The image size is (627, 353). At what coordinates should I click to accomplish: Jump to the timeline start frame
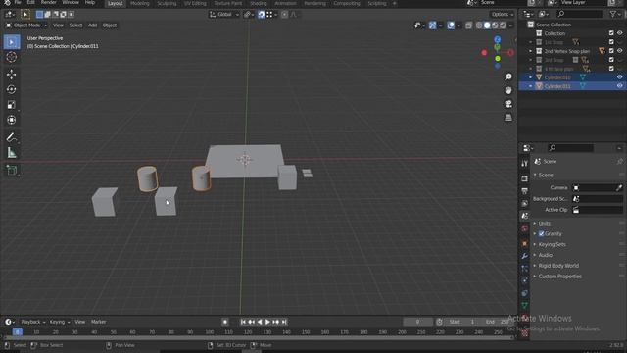click(243, 322)
